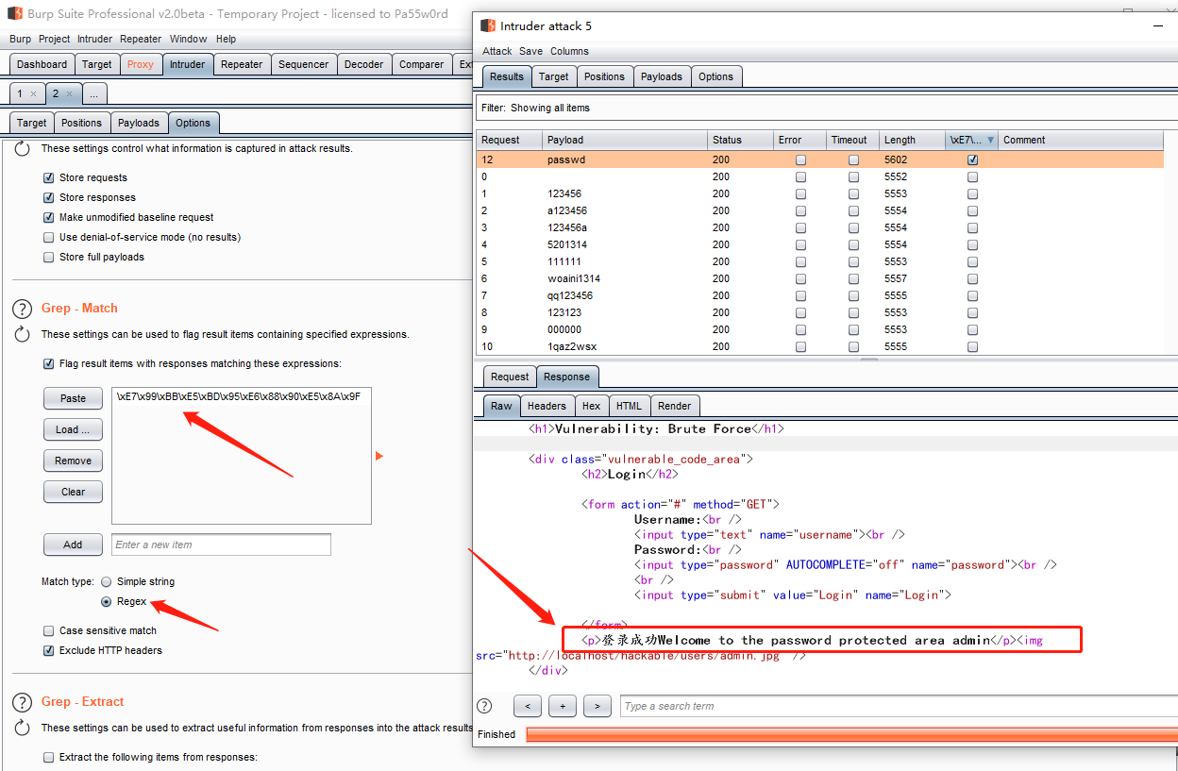
Task: Switch to Decoder tab
Action: click(x=363, y=64)
